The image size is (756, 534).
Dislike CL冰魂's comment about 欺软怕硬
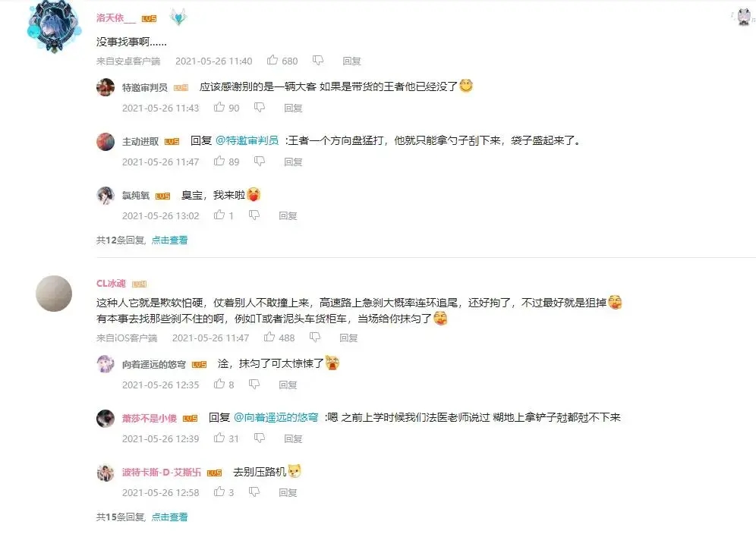point(315,338)
